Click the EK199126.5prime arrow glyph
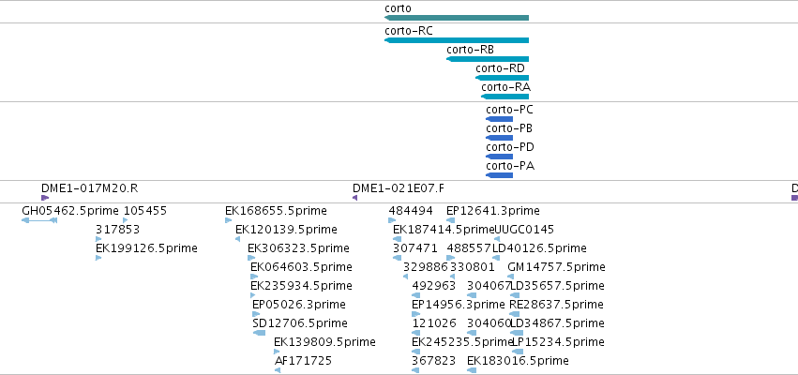This screenshot has width=798, height=375. pos(98,258)
